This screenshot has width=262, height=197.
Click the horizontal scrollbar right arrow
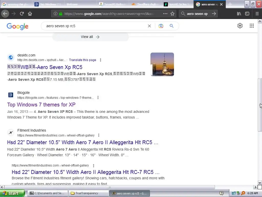click(256, 187)
